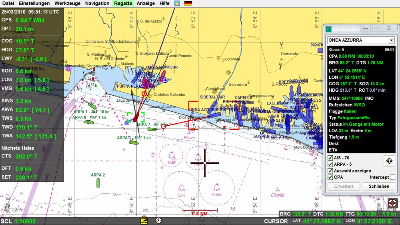This screenshot has width=400, height=225.
Task: Click the Charlie anchor symbol
Action: click(278, 189)
